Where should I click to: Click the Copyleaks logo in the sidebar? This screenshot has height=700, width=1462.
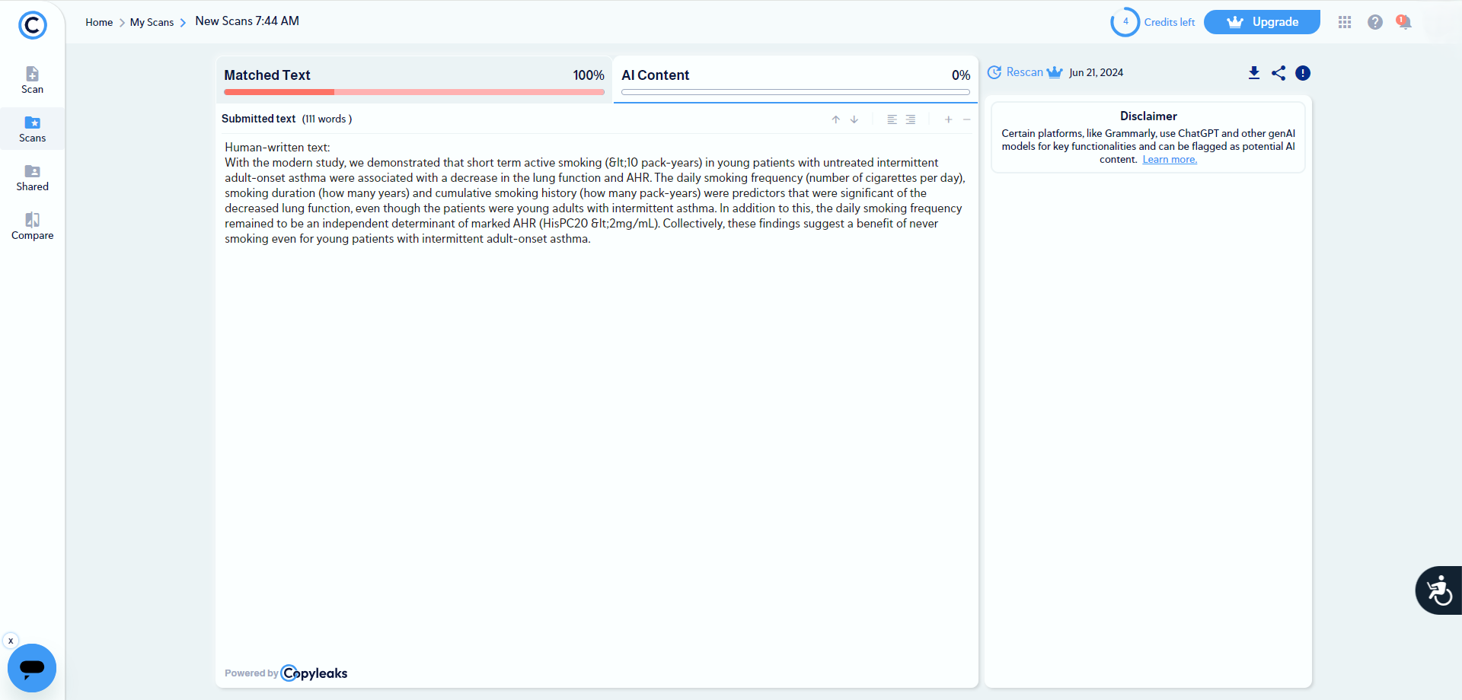tap(32, 25)
